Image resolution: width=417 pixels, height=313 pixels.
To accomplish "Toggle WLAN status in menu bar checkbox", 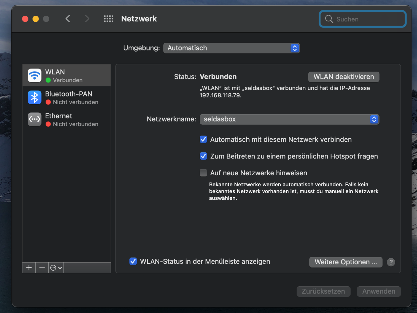I will pyautogui.click(x=133, y=261).
